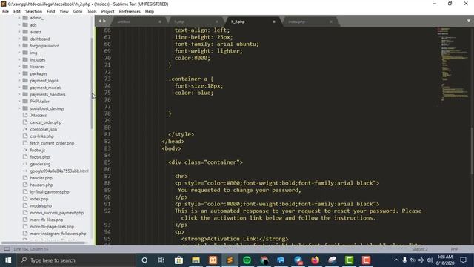Screen dimensions: 474x267
Task: Open the Project menu
Action: [x=107, y=11]
